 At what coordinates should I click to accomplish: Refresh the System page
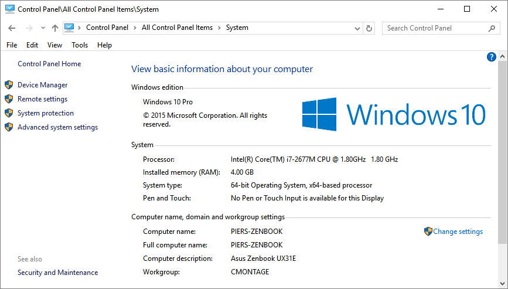coord(369,29)
